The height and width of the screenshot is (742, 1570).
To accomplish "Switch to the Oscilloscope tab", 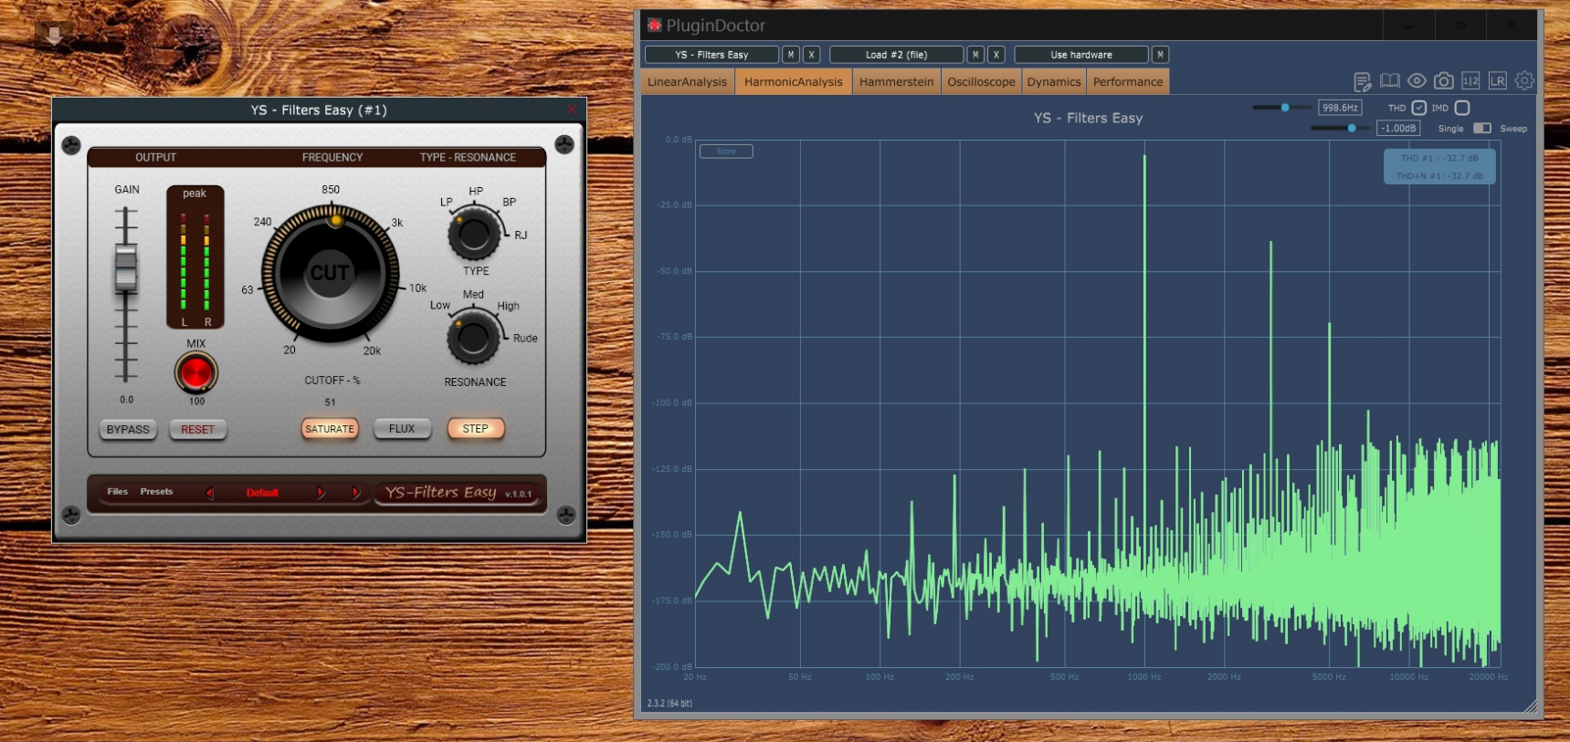I will 981,82.
